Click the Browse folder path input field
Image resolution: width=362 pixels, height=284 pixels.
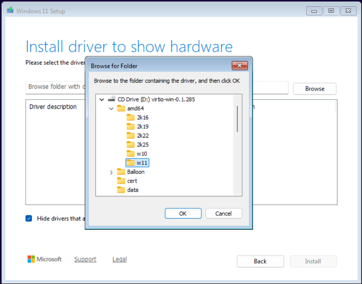coord(157,88)
